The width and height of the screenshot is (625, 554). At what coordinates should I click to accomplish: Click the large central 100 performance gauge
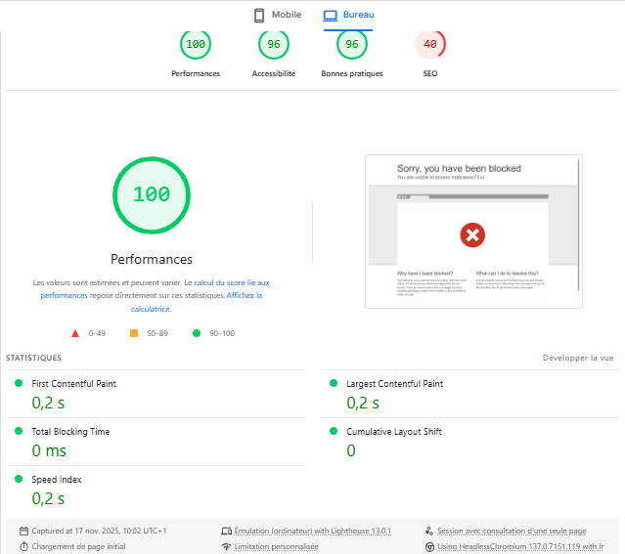point(152,194)
